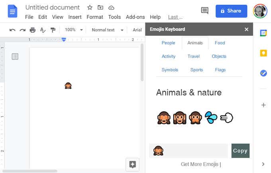Open the Tasks side panel icon

263,73
